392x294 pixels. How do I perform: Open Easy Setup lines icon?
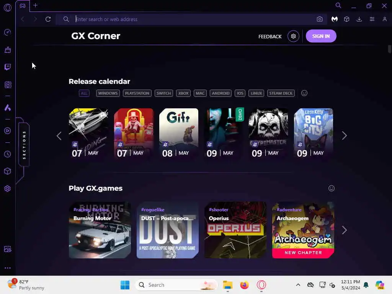tap(372, 19)
